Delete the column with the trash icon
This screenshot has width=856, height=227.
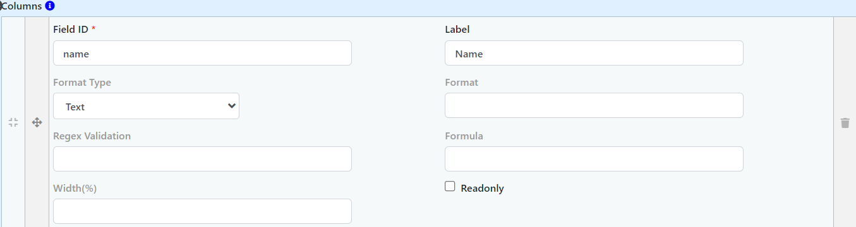845,122
